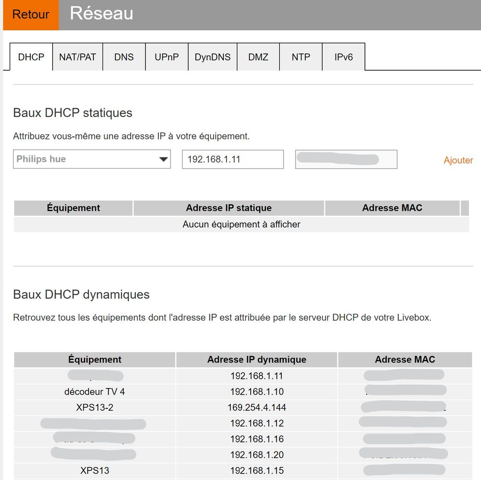Click the 169.254.4.144 address cell

click(x=257, y=408)
